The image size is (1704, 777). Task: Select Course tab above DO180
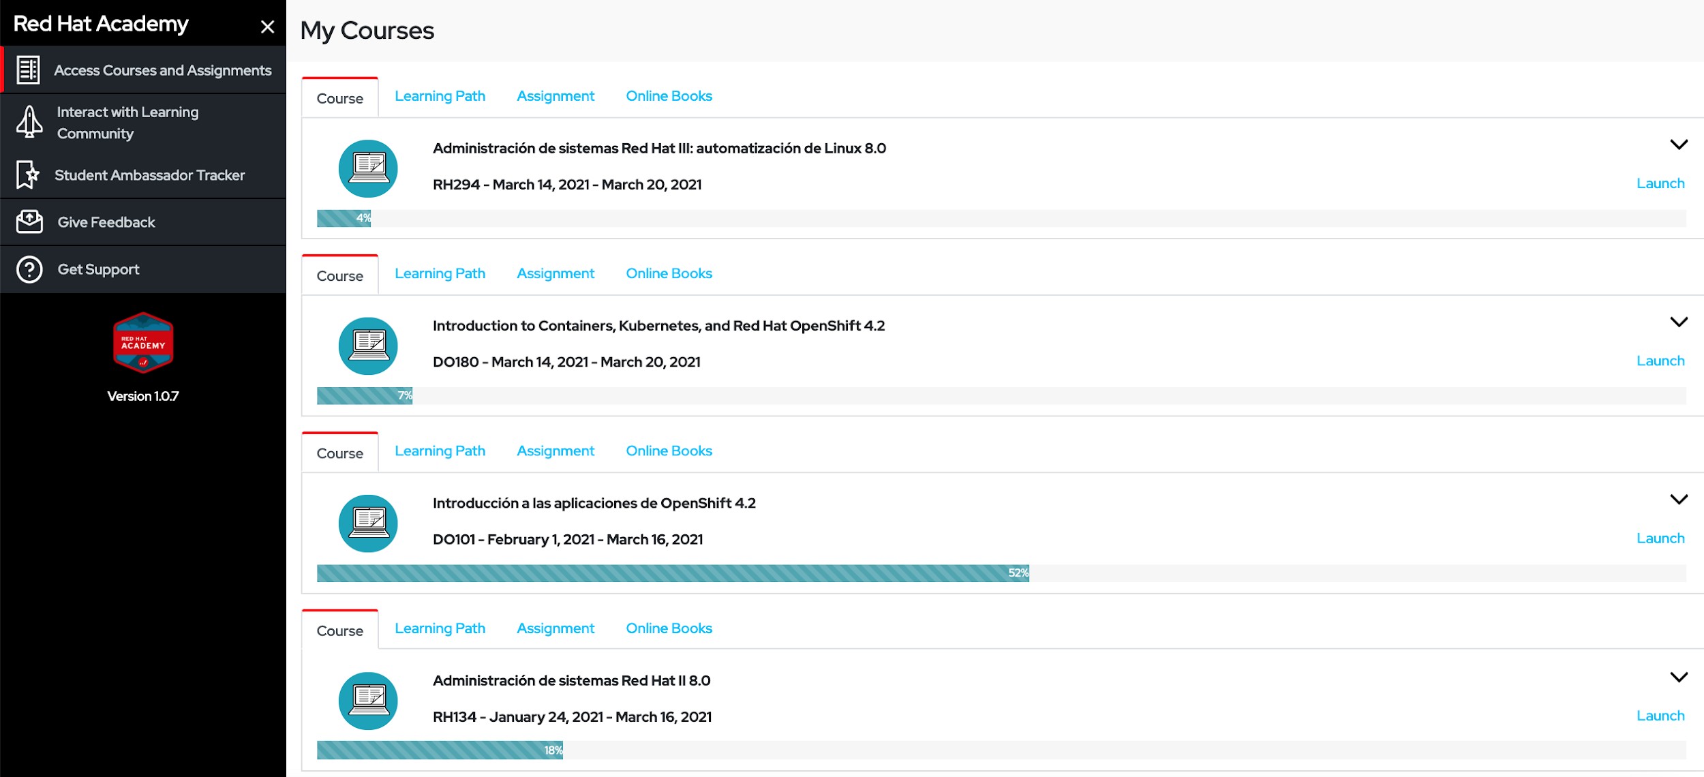click(340, 275)
